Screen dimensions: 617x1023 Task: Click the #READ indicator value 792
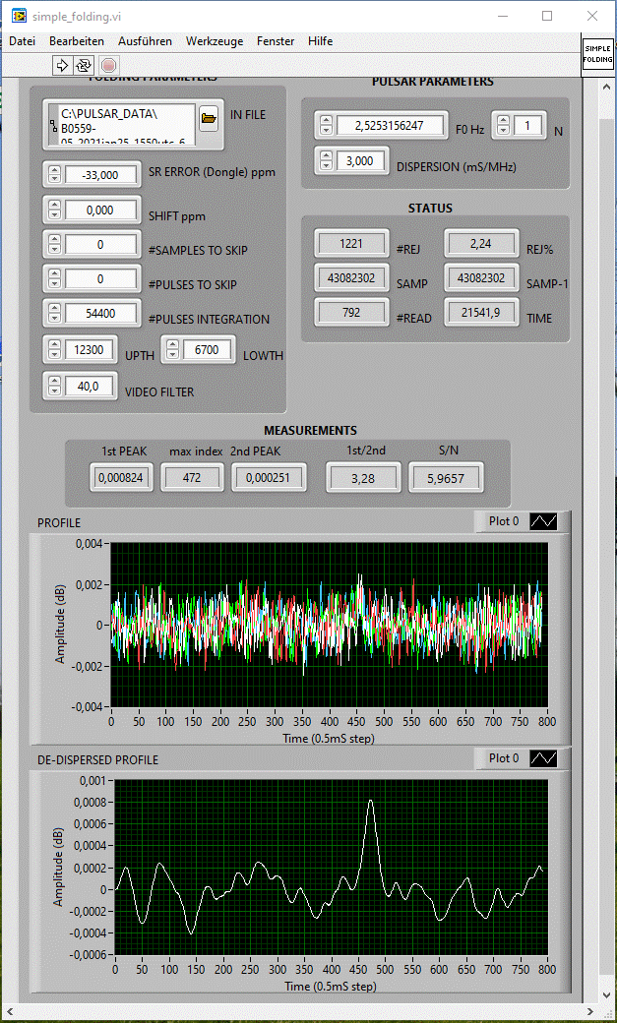coord(351,313)
